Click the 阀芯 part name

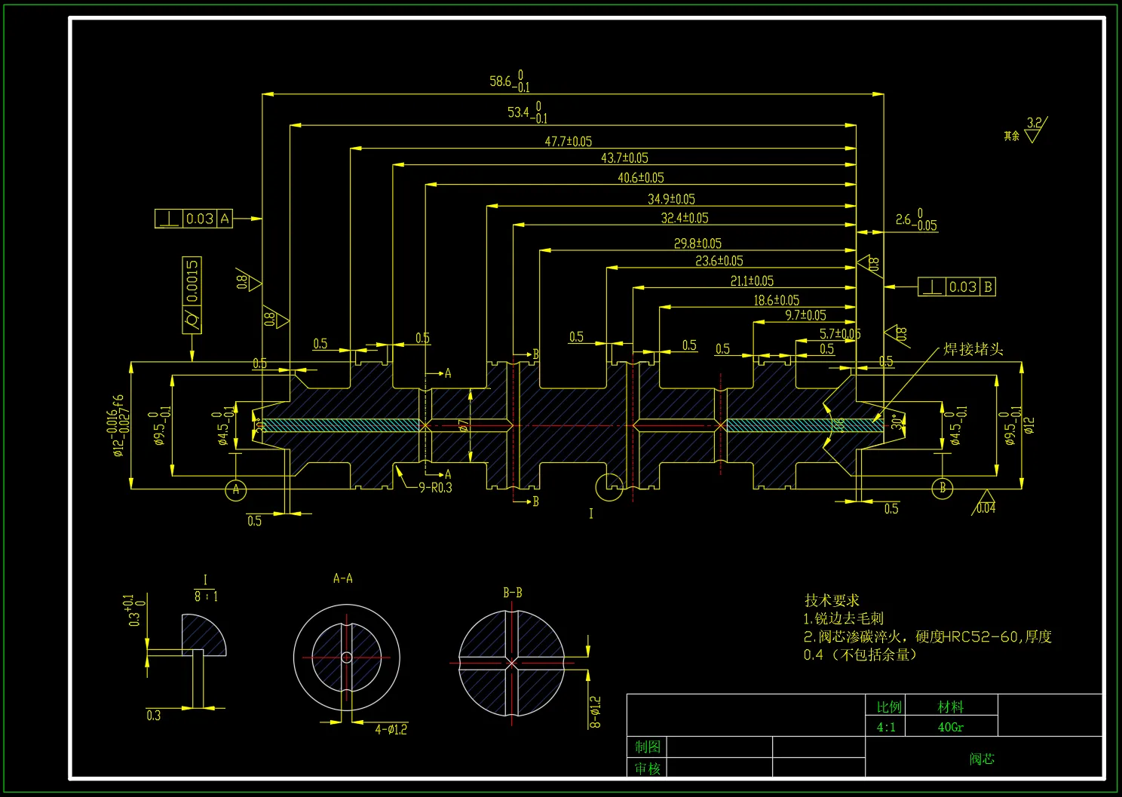pyautogui.click(x=982, y=759)
